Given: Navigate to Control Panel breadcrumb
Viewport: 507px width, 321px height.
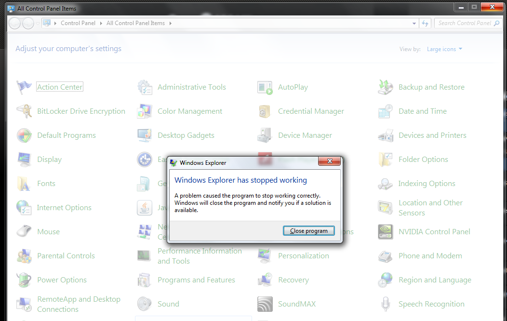Looking at the screenshot, I should [78, 23].
